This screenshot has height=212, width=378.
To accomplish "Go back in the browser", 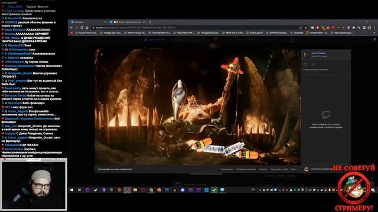I will coord(71,28).
